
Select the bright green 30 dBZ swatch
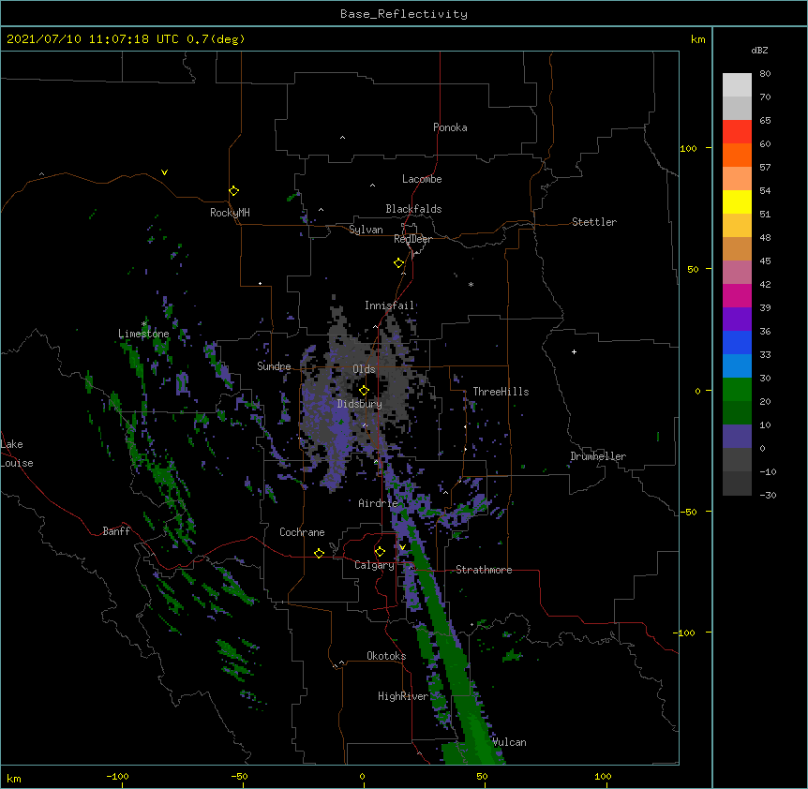(737, 390)
